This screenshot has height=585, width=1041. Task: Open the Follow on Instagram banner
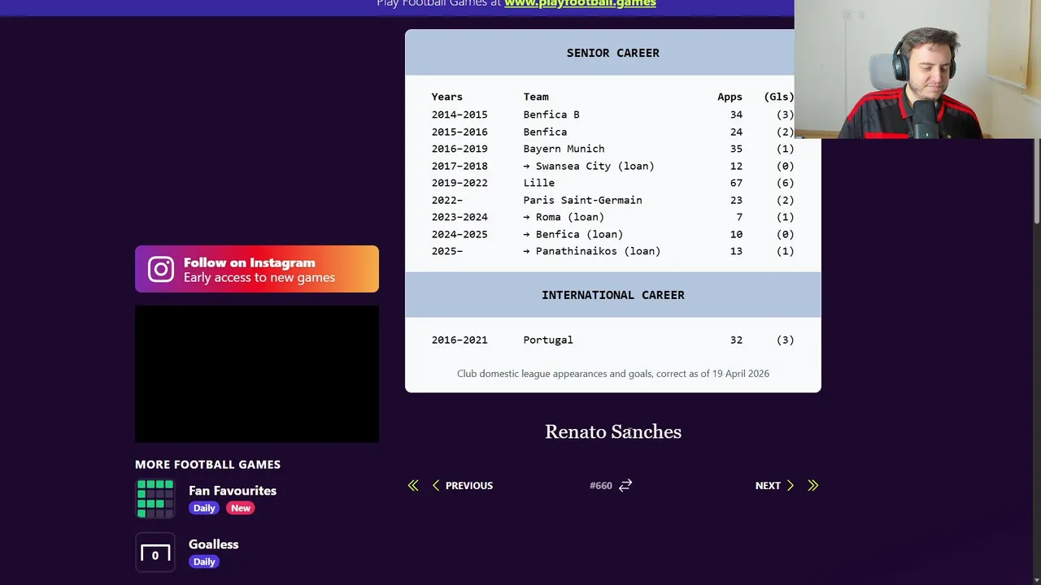pyautogui.click(x=257, y=269)
